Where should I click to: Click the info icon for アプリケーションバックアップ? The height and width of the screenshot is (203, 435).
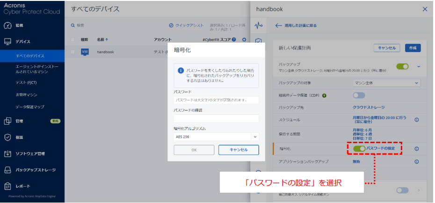pyautogui.click(x=416, y=162)
